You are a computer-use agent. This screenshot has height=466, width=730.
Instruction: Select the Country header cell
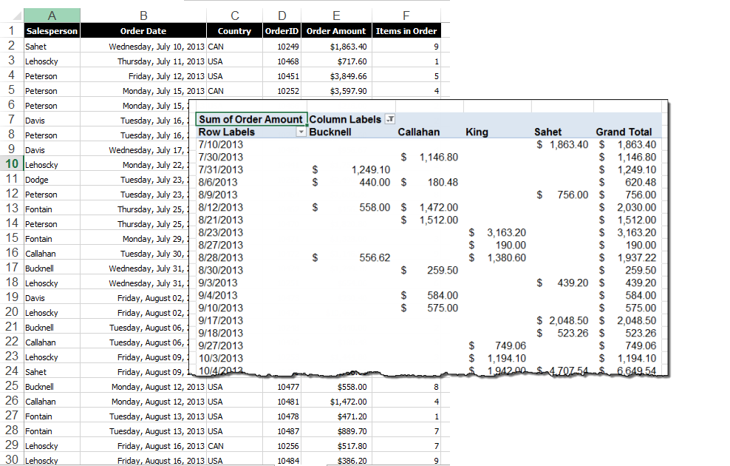pyautogui.click(x=234, y=31)
